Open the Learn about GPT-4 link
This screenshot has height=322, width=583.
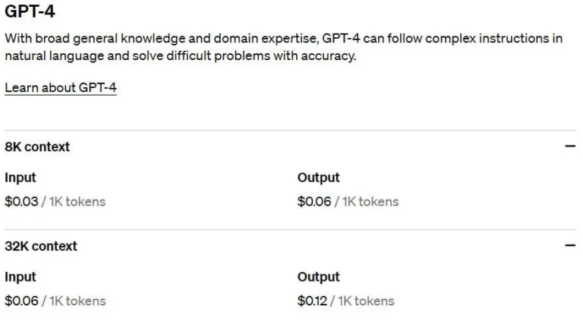click(x=61, y=88)
